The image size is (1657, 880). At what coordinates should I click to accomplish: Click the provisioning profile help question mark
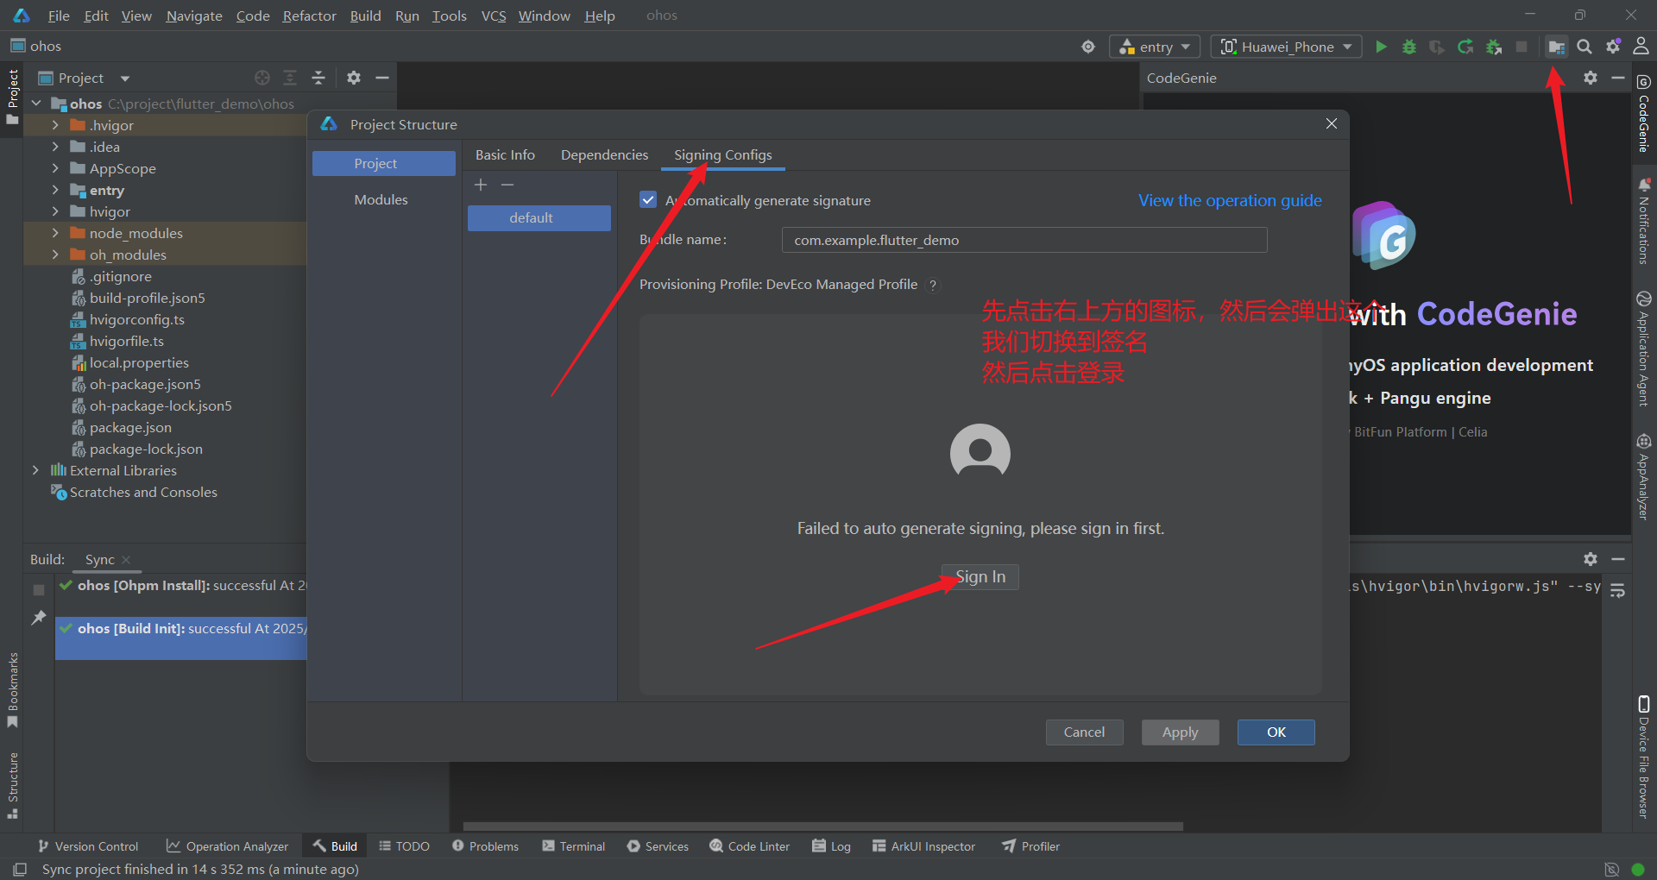pos(933,286)
